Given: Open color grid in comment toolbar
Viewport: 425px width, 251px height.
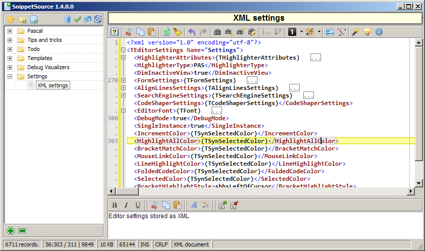Looking at the screenshot, I should (206, 205).
